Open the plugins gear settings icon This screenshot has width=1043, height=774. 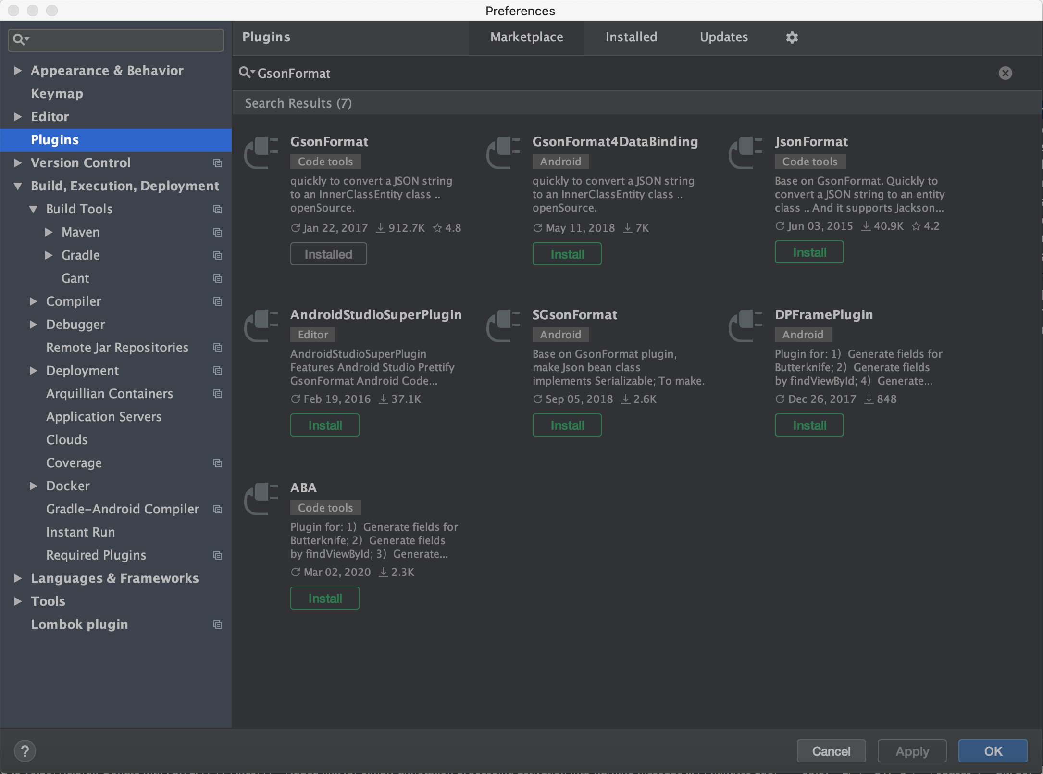tap(792, 37)
